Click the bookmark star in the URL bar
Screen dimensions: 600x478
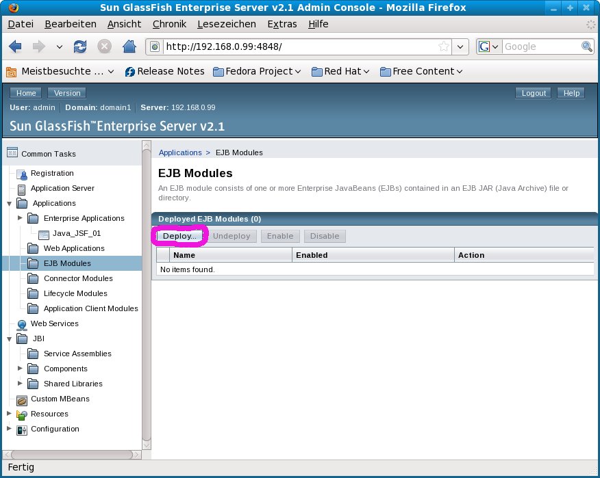point(444,47)
